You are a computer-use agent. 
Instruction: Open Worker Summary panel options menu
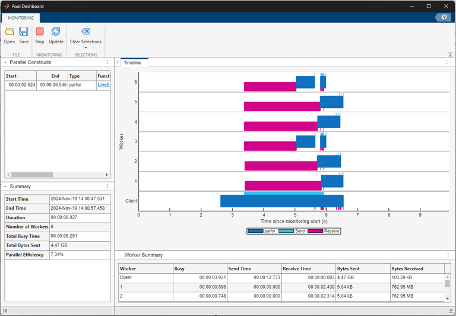[447, 255]
